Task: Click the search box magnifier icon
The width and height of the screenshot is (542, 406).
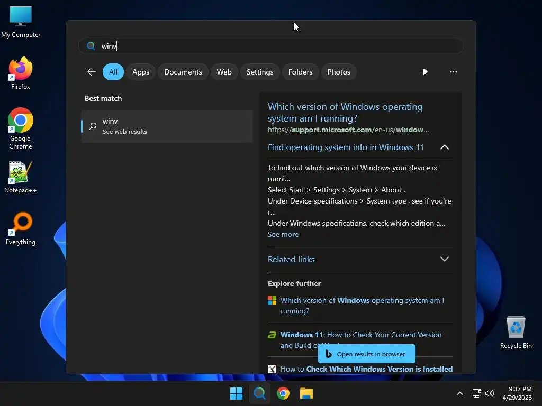Action: coord(91,46)
